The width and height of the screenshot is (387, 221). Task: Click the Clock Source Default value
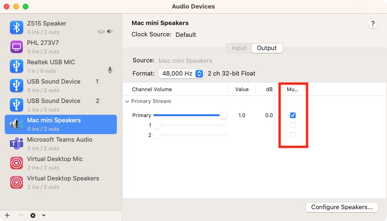[x=185, y=35]
